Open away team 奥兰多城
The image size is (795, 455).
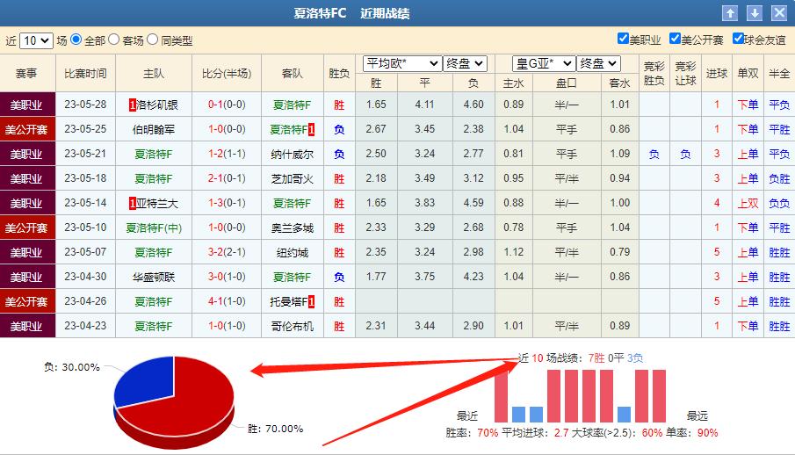coord(292,227)
